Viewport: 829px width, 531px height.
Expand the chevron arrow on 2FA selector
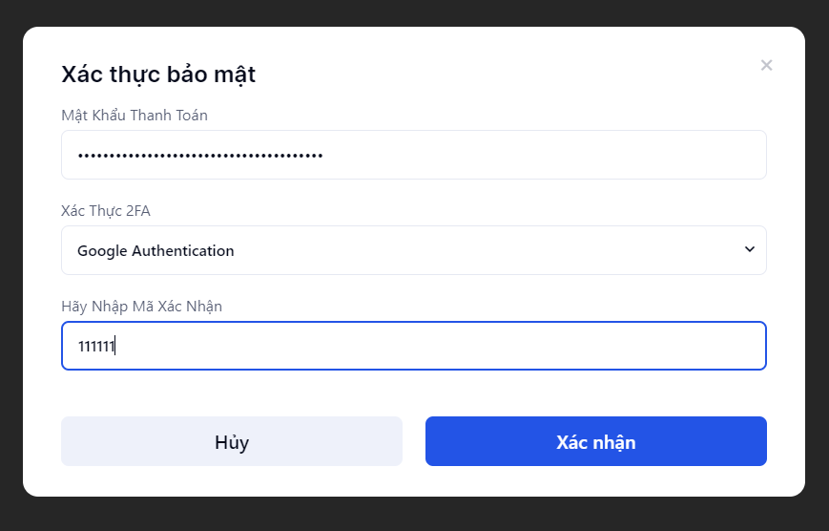coord(749,249)
